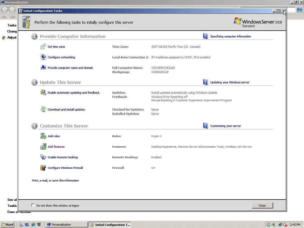
Task: Click the Windows Error Reporting off text
Action: pos(169,97)
